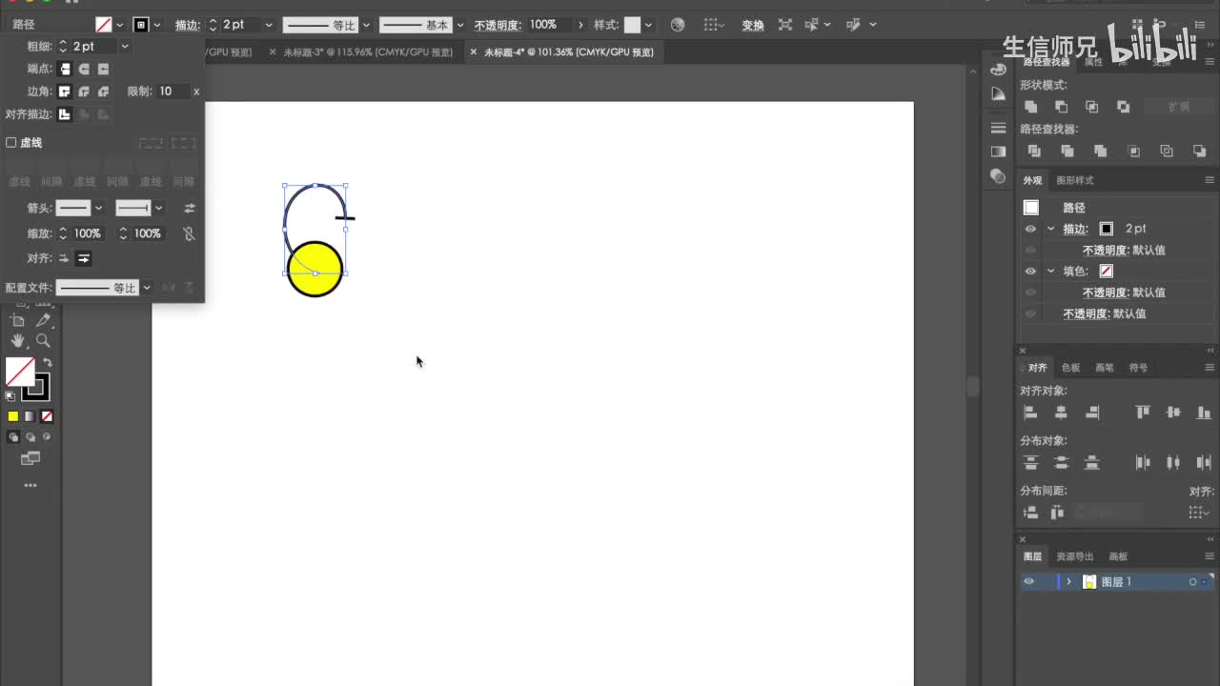This screenshot has height=686, width=1220.
Task: Enable the 虚线 dashed line checkbox
Action: 11,143
